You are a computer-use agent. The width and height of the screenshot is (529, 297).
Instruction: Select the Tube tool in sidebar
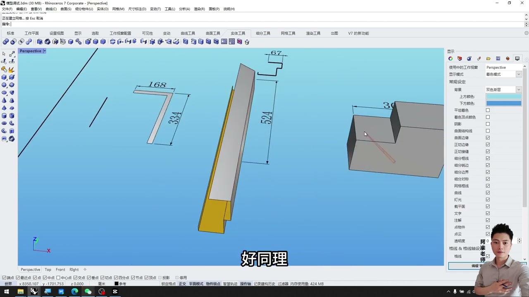pyautogui.click(x=12, y=115)
